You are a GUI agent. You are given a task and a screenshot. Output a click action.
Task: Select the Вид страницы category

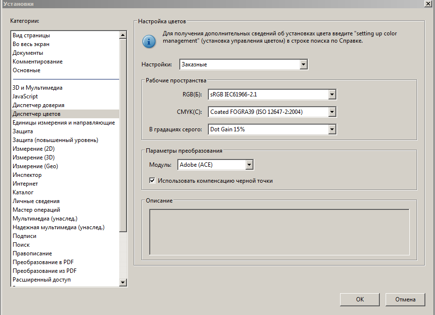click(x=31, y=35)
